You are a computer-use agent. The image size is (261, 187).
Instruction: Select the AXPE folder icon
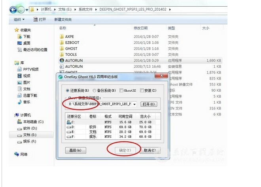point(62,37)
